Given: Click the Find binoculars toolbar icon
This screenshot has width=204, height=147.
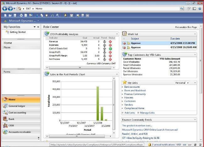Looking at the screenshot, I should point(53,15).
